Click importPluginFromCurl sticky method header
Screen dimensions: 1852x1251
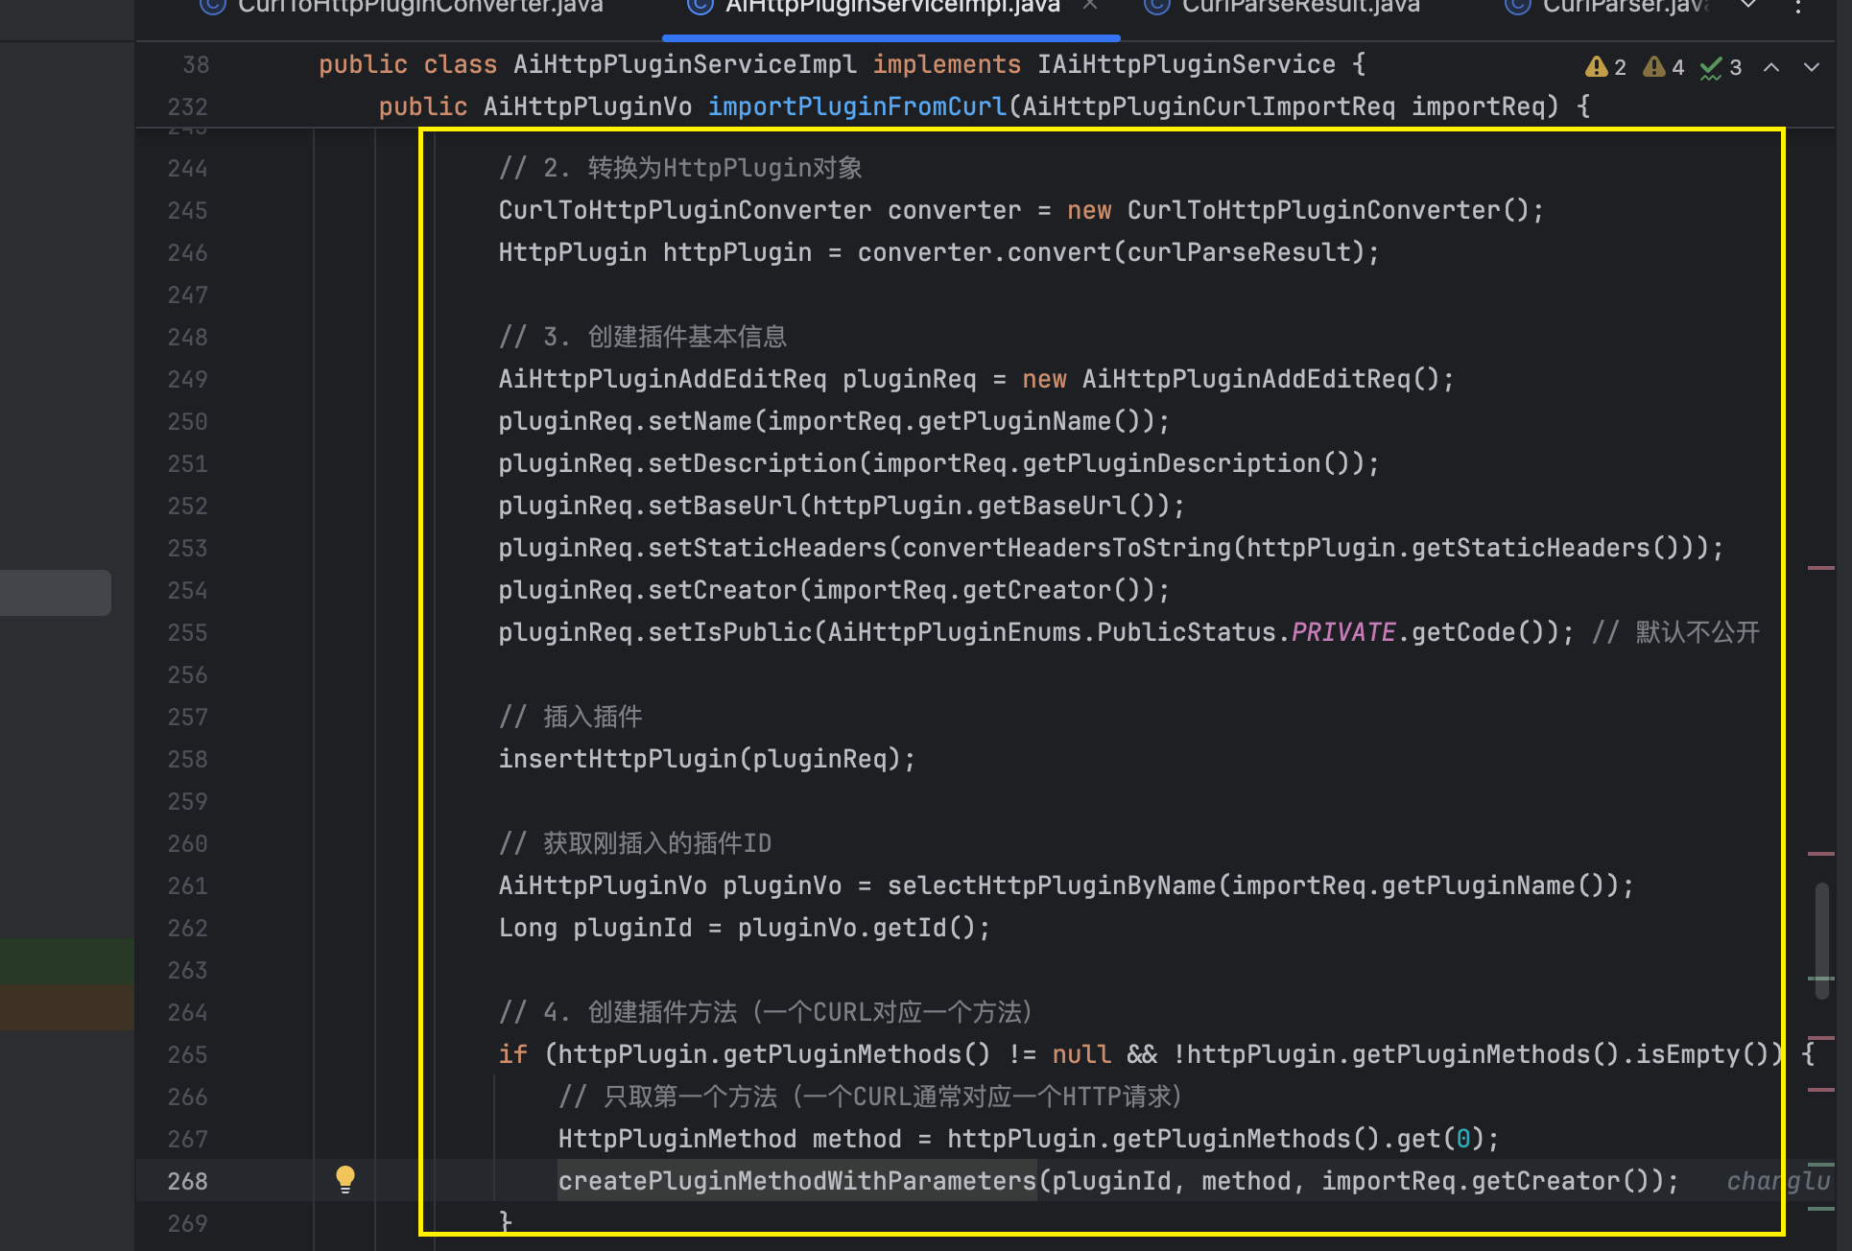click(x=856, y=106)
